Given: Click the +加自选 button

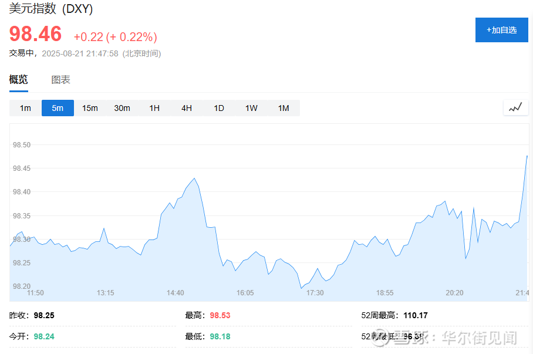Looking at the screenshot, I should click(x=501, y=30).
